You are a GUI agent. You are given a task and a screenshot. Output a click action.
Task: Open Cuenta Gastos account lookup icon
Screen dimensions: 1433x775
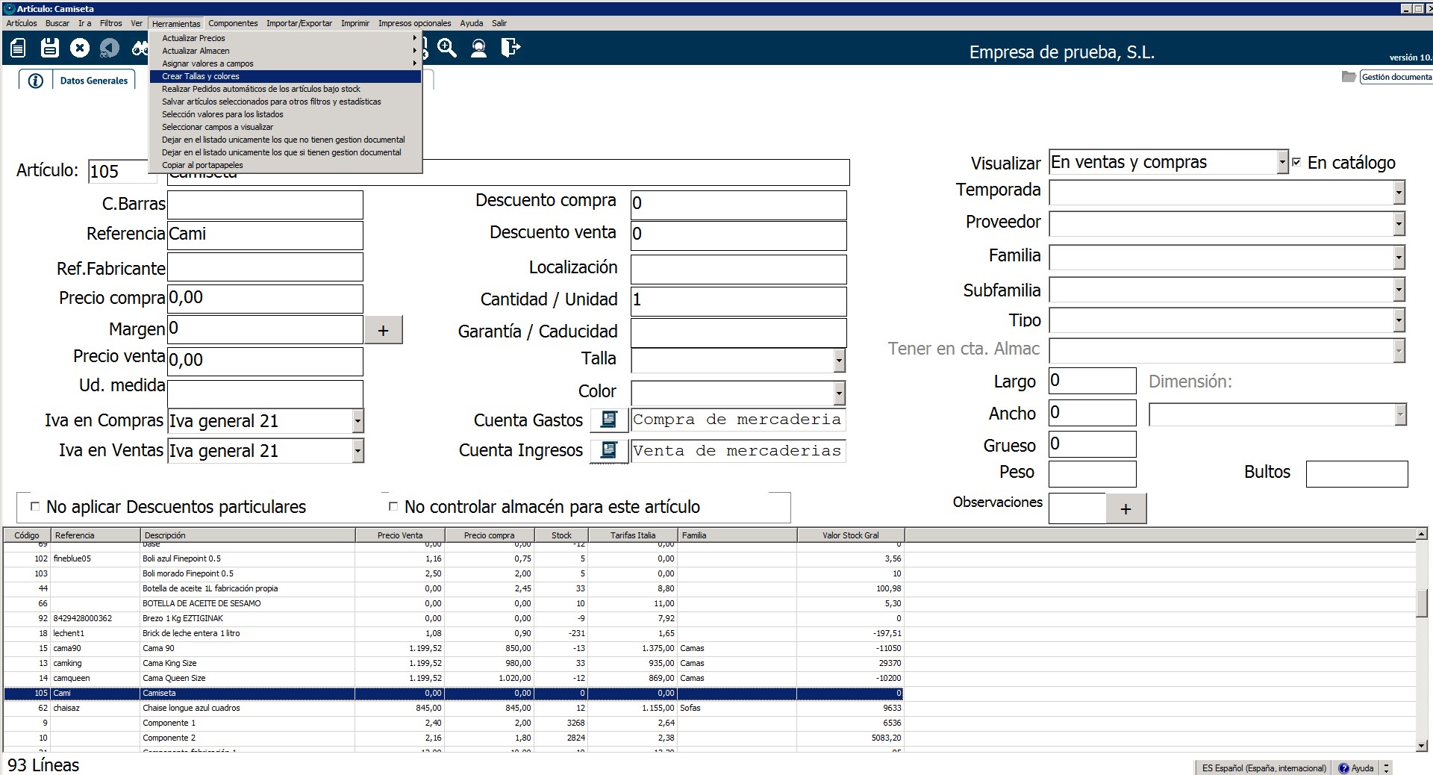tap(608, 420)
